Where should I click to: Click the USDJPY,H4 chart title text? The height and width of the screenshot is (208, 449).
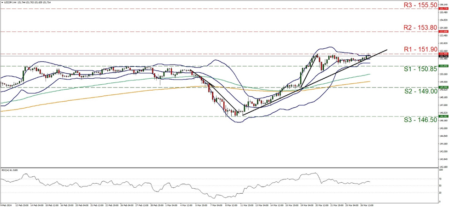click(x=11, y=3)
